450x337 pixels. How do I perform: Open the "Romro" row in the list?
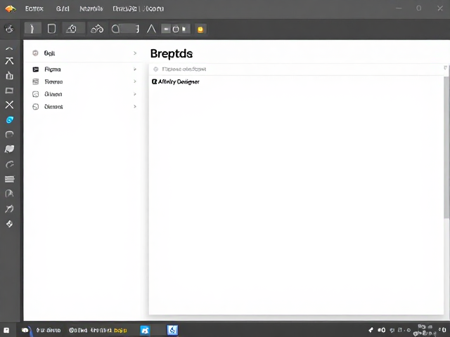pos(83,81)
